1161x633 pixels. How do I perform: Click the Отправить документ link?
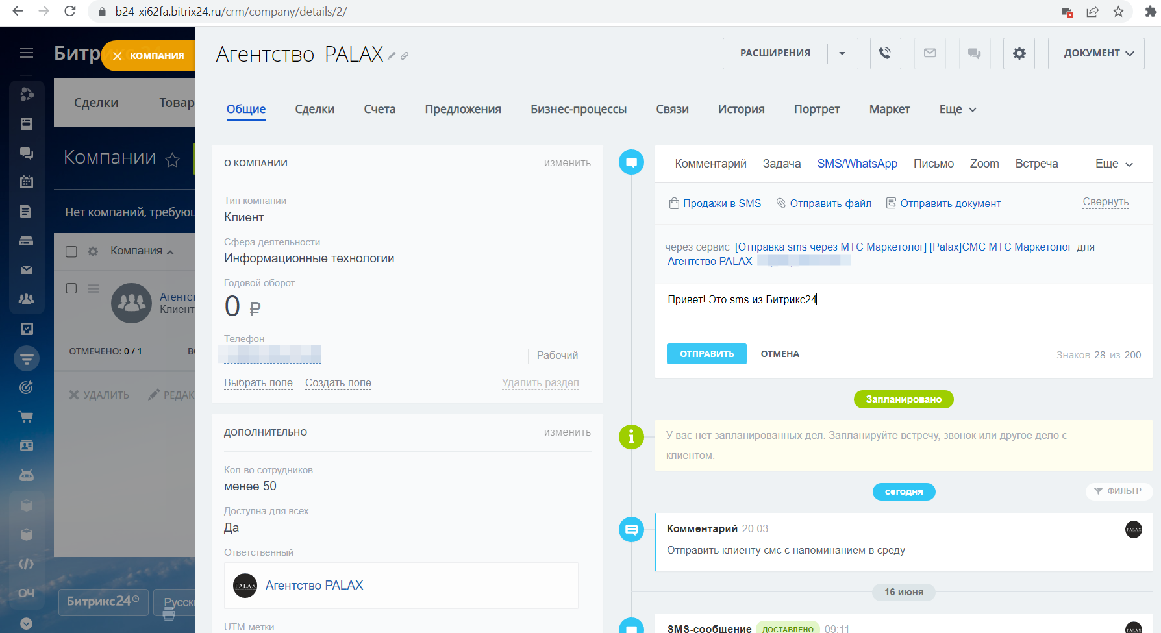[x=950, y=203]
